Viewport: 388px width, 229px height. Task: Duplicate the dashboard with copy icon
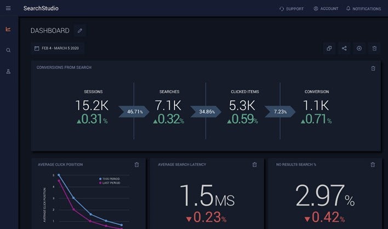329,48
